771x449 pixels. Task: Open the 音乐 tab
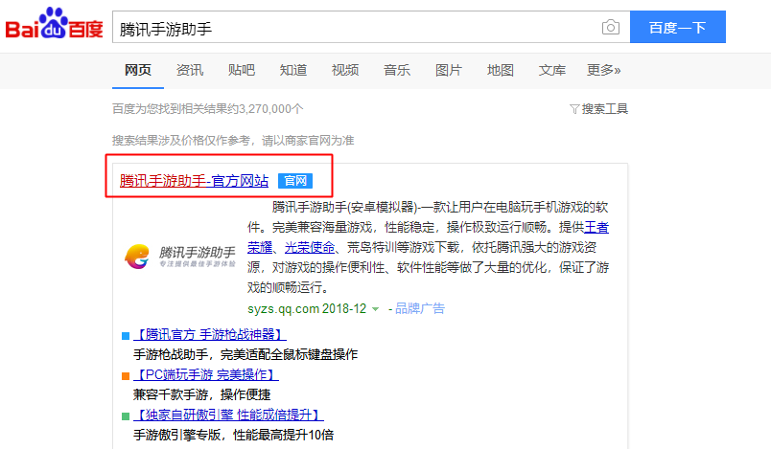click(x=397, y=70)
